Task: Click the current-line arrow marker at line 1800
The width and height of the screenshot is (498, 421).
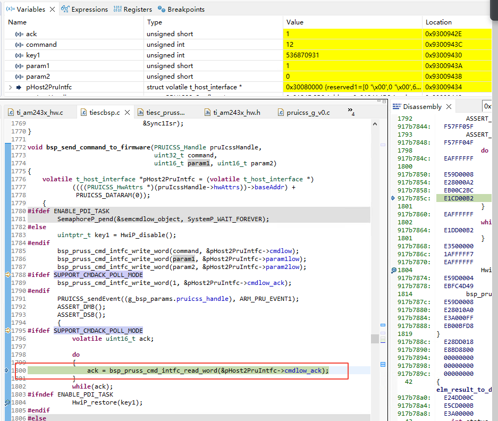Action: tap(7, 371)
